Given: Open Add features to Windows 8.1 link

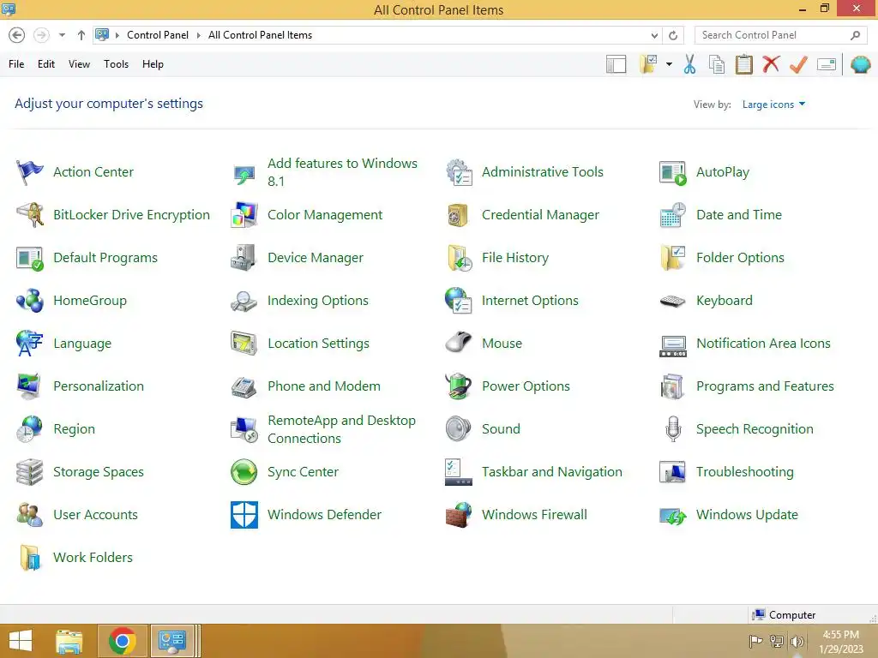Looking at the screenshot, I should tap(342, 172).
